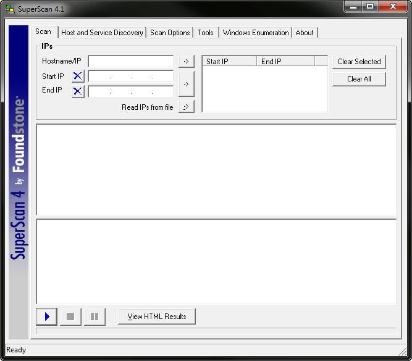
Task: Focus the Hostname/IP input field
Action: pyautogui.click(x=130, y=62)
